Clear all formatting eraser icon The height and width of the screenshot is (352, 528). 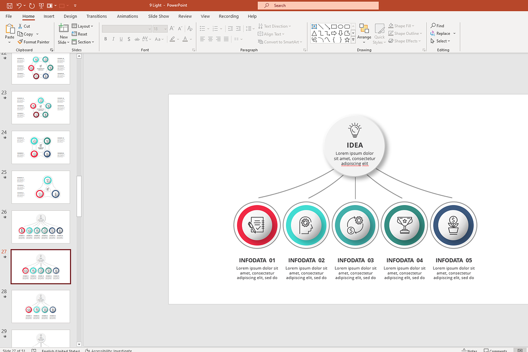(x=190, y=29)
